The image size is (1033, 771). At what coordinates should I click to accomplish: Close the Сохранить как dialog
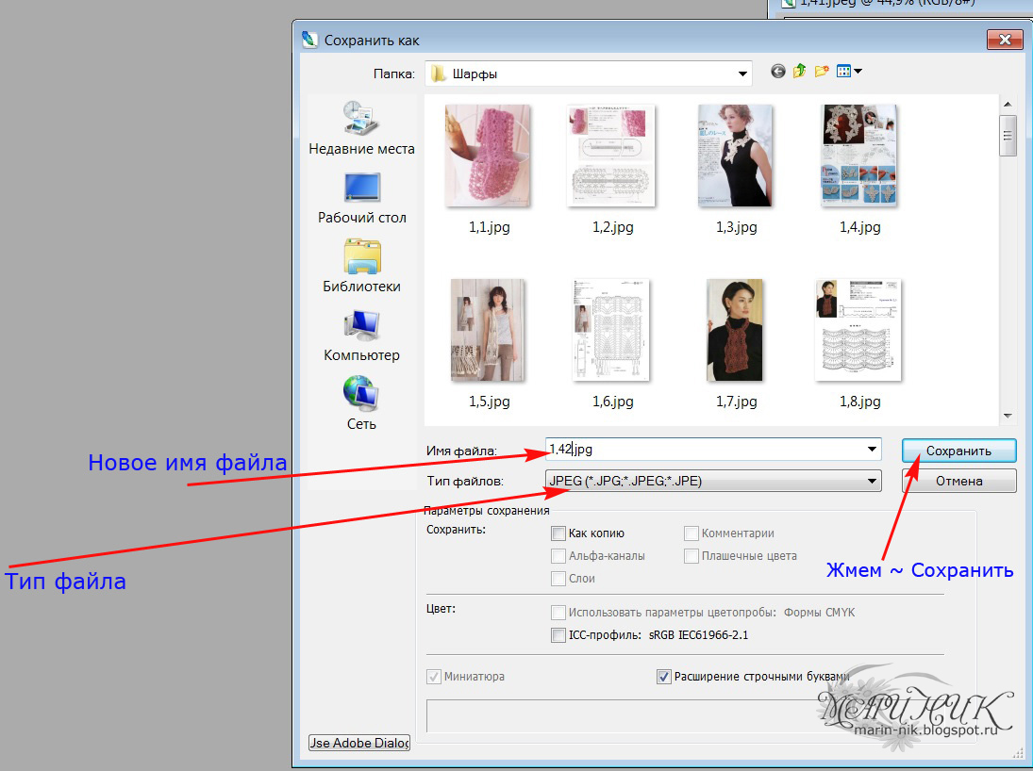(1005, 40)
